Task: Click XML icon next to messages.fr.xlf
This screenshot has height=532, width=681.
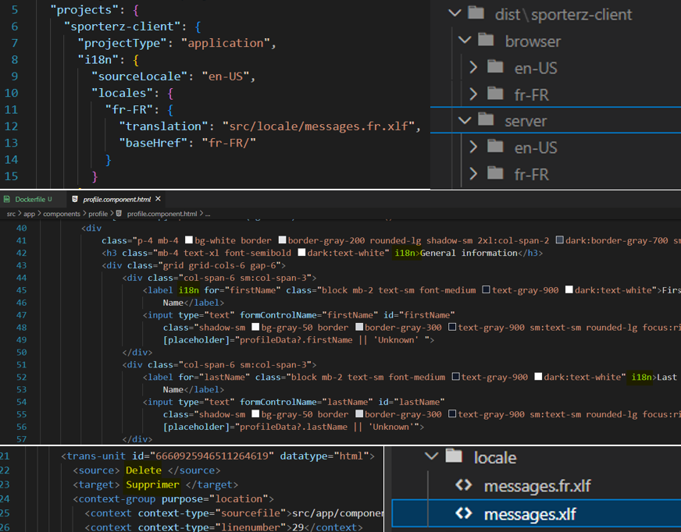Action: tap(463, 485)
